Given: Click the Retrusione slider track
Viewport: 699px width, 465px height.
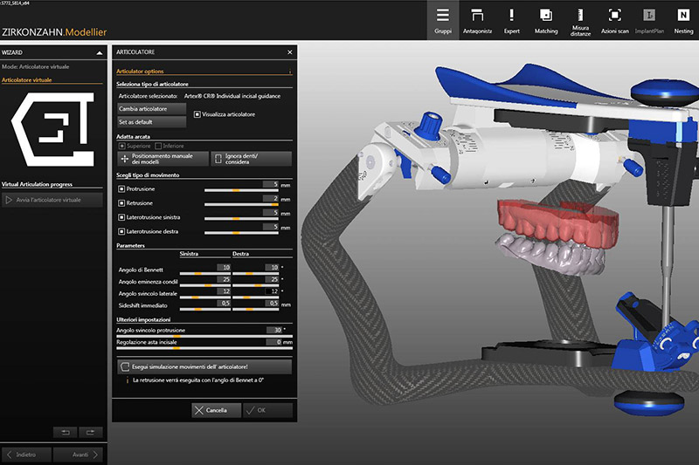Looking at the screenshot, I should (x=240, y=203).
